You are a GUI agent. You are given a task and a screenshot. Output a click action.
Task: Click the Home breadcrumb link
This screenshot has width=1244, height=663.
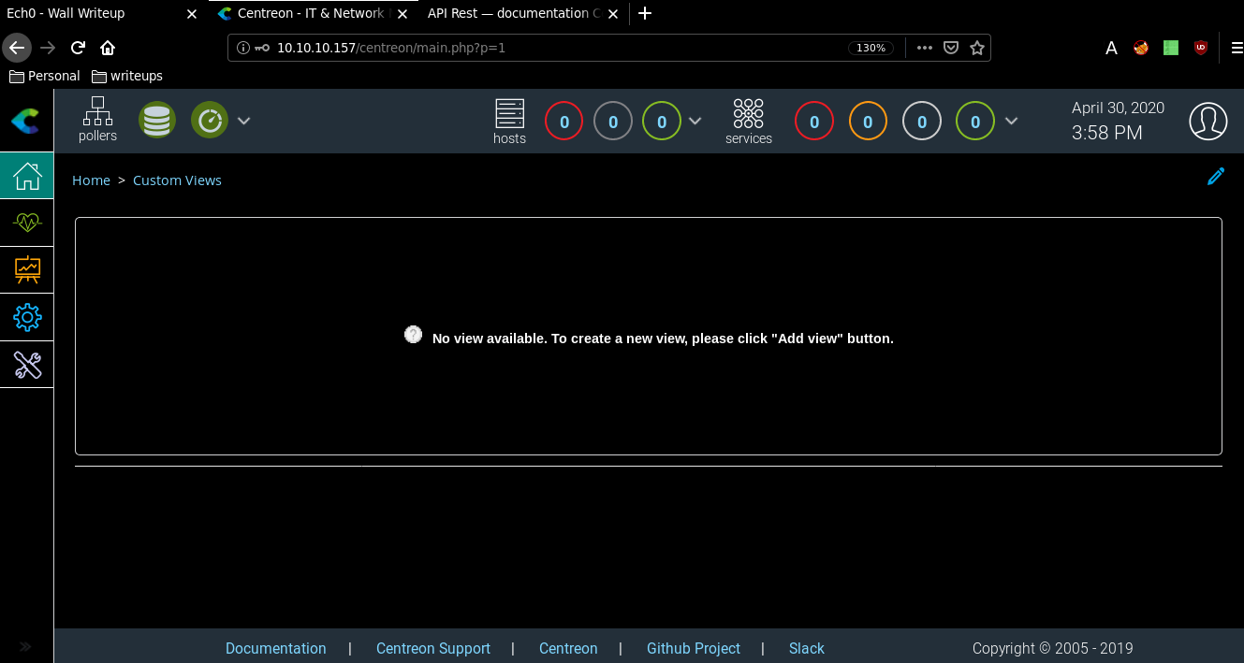point(91,180)
